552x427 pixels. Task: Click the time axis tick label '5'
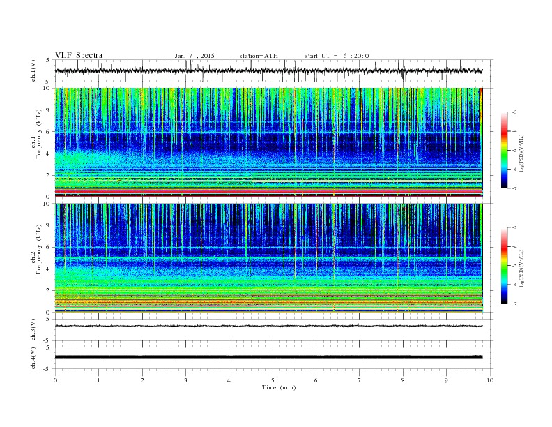click(x=273, y=380)
